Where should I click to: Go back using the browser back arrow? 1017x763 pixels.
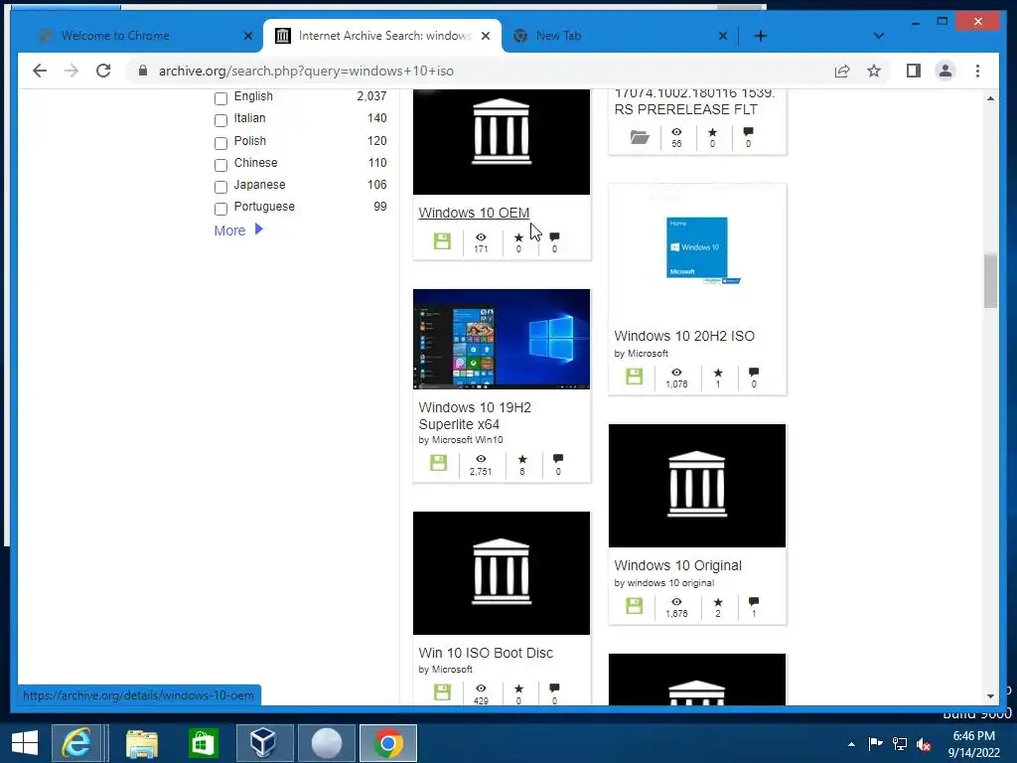(40, 71)
